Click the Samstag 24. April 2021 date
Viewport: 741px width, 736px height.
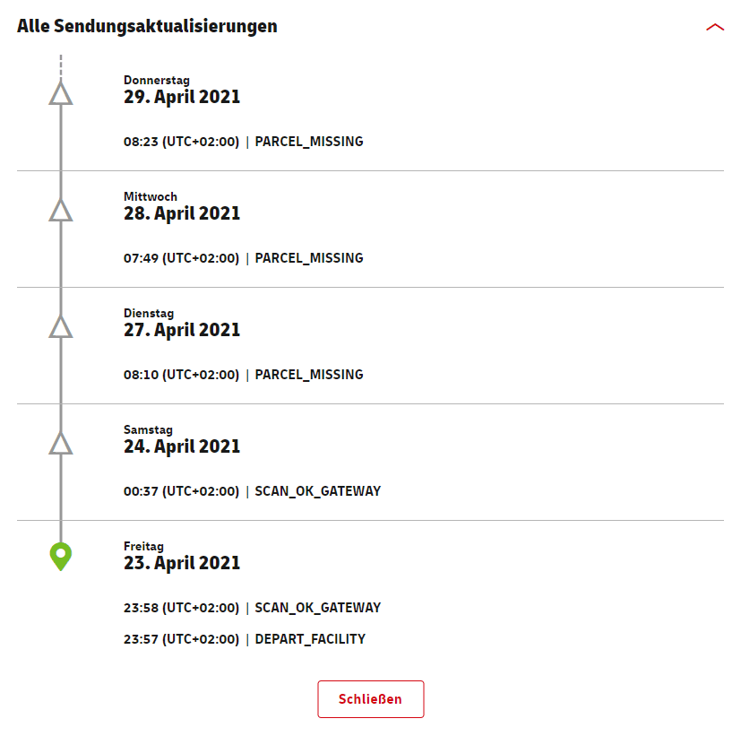(x=182, y=446)
